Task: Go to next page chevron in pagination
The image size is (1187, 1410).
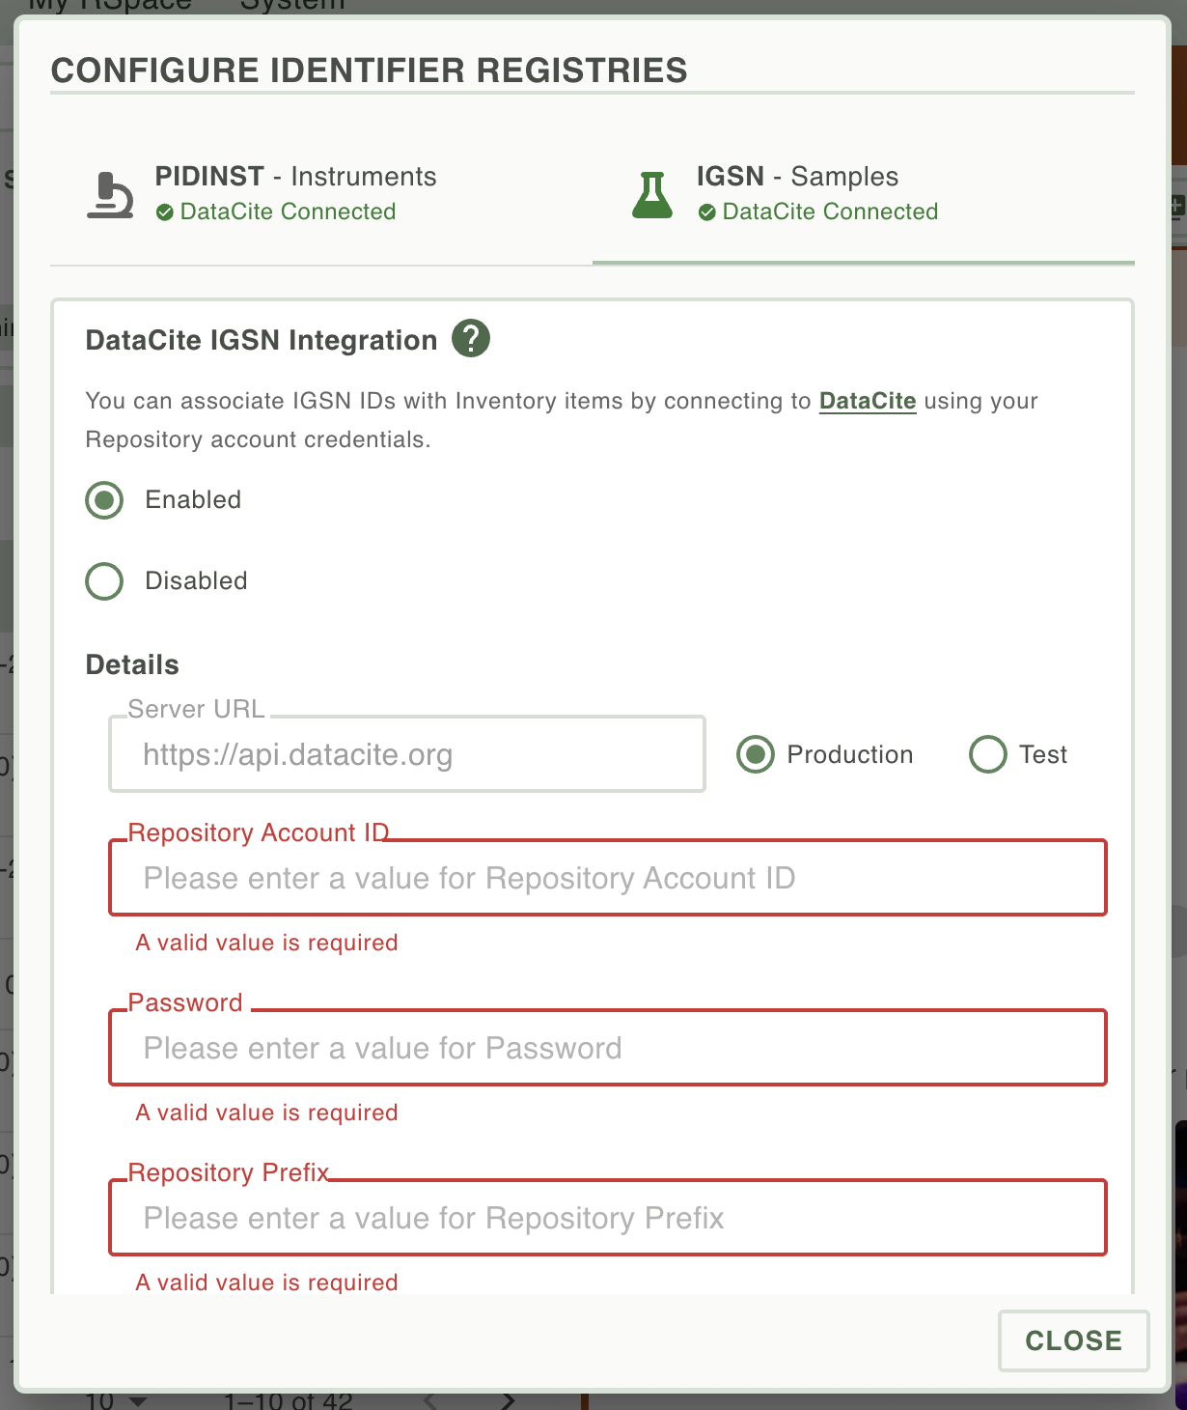Action: 509,1400
